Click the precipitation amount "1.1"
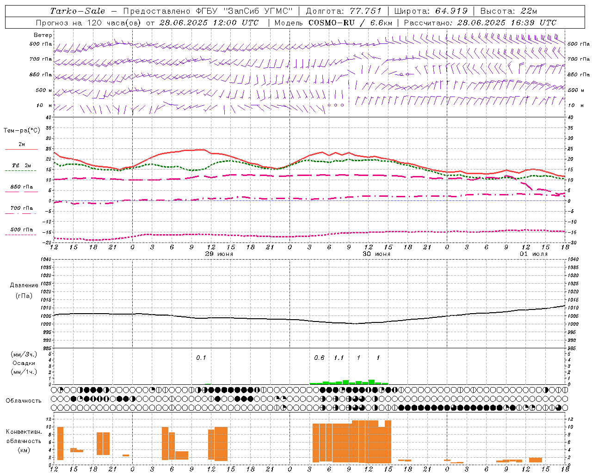This screenshot has height=473, width=592. (x=339, y=358)
